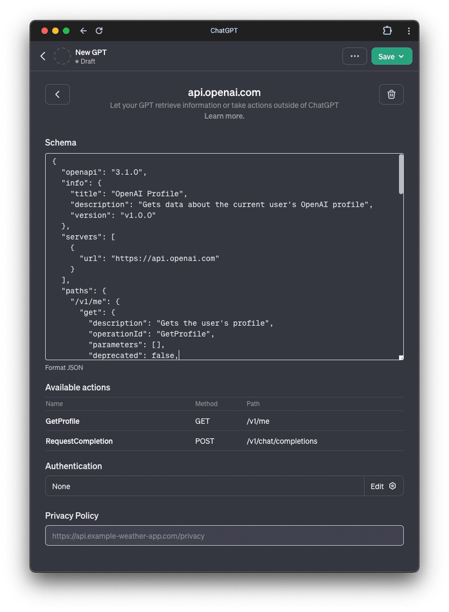449x612 pixels.
Task: Edit the authentication settings
Action: [x=383, y=486]
